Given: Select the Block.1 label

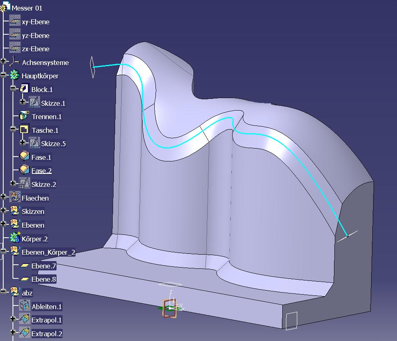Looking at the screenshot, I should pos(42,90).
